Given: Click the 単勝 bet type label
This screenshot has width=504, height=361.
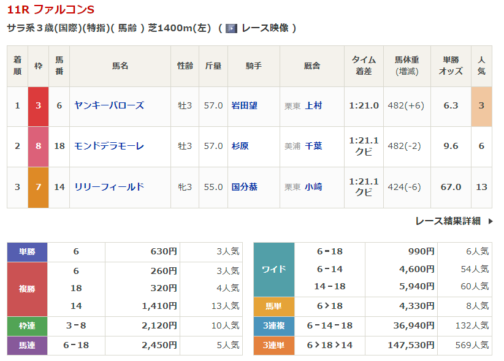Looking at the screenshot, I should point(28,252).
